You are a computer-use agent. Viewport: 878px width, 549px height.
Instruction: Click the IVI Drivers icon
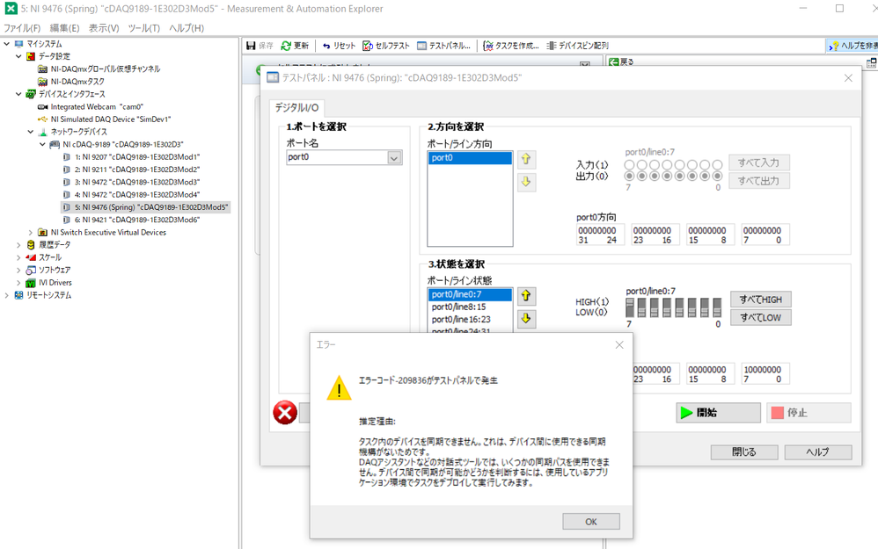31,283
